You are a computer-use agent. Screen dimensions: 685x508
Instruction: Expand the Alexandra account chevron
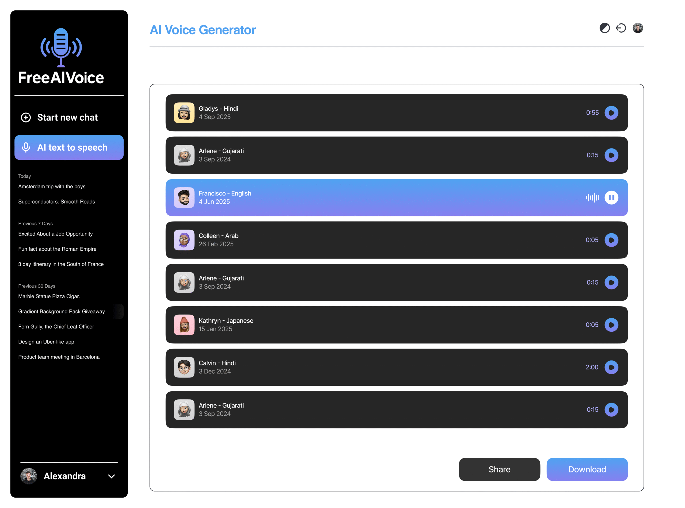112,476
